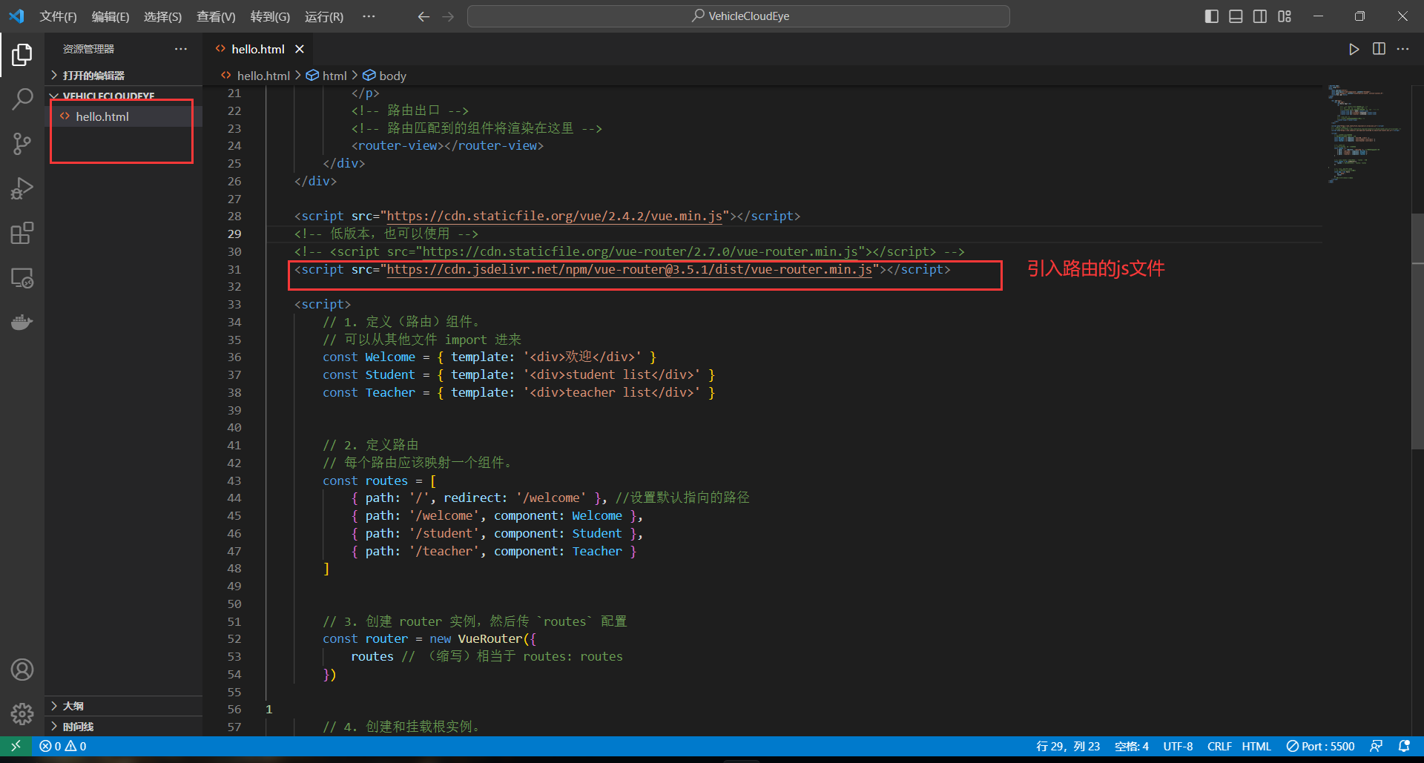The width and height of the screenshot is (1424, 763).
Task: Run the file with play icon
Action: point(1354,49)
